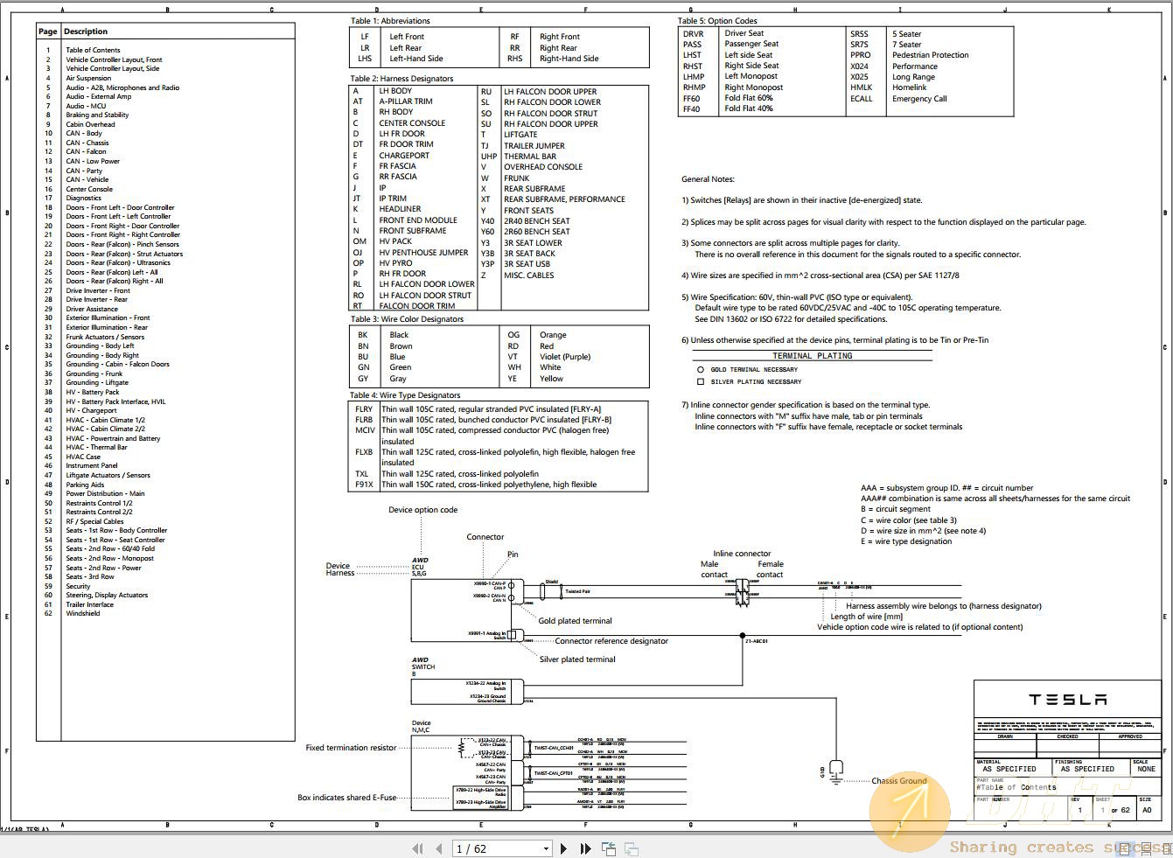This screenshot has width=1173, height=858.
Task: Click 'TRAILER JUMPER' harness designator
Action: (x=534, y=145)
